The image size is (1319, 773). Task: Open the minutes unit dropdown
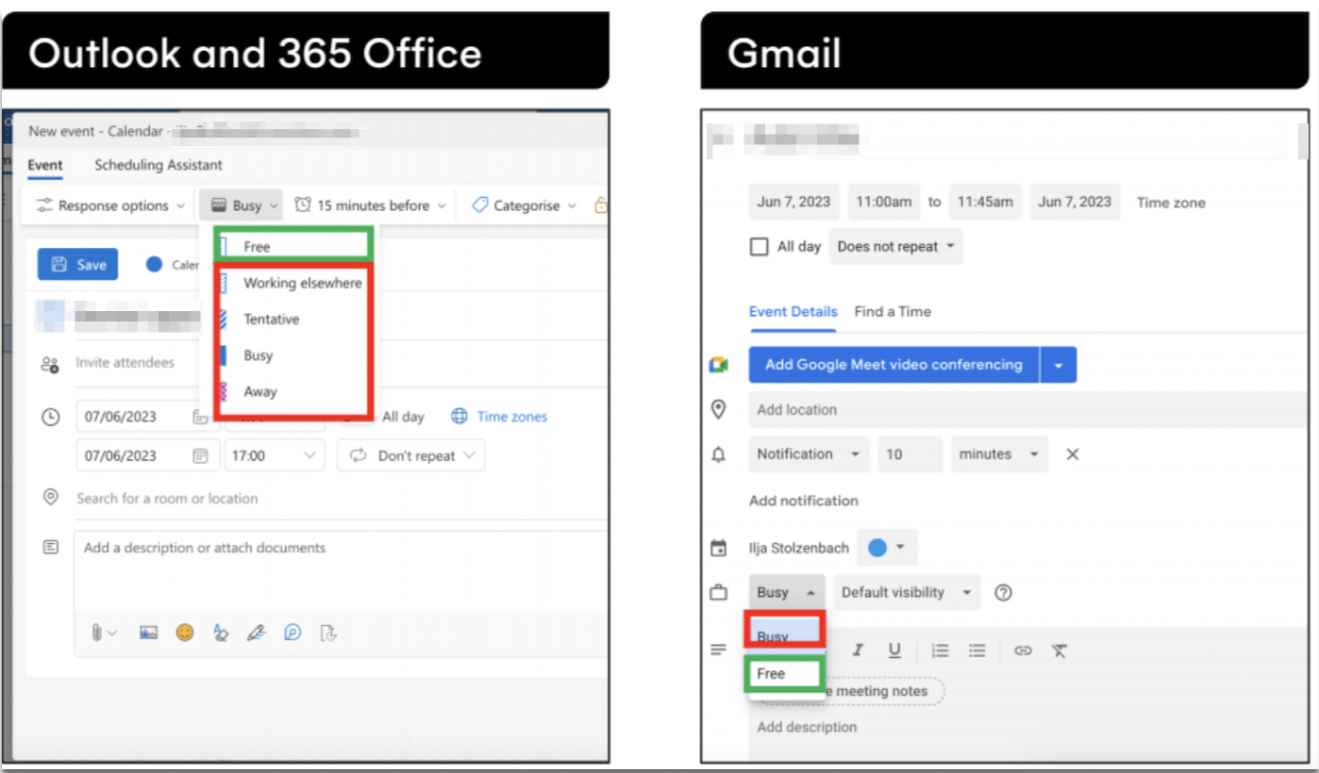click(999, 454)
